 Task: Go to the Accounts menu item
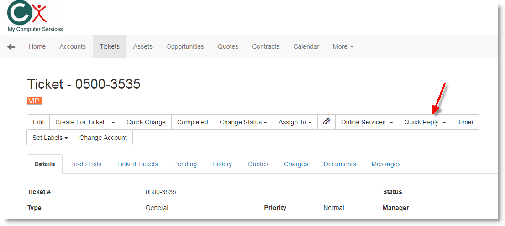[73, 46]
